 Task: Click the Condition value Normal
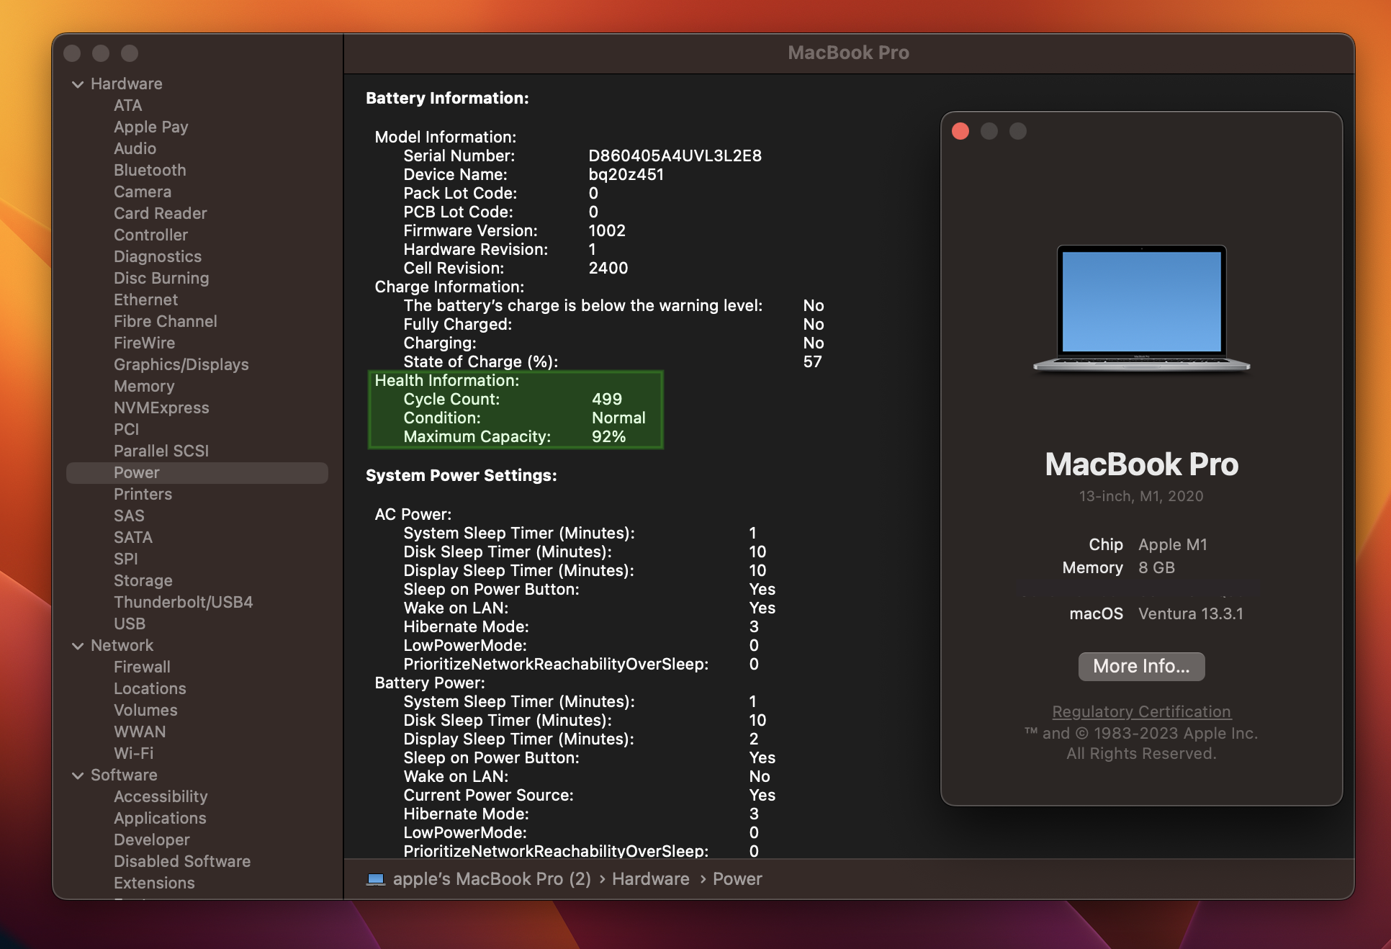[x=618, y=418]
